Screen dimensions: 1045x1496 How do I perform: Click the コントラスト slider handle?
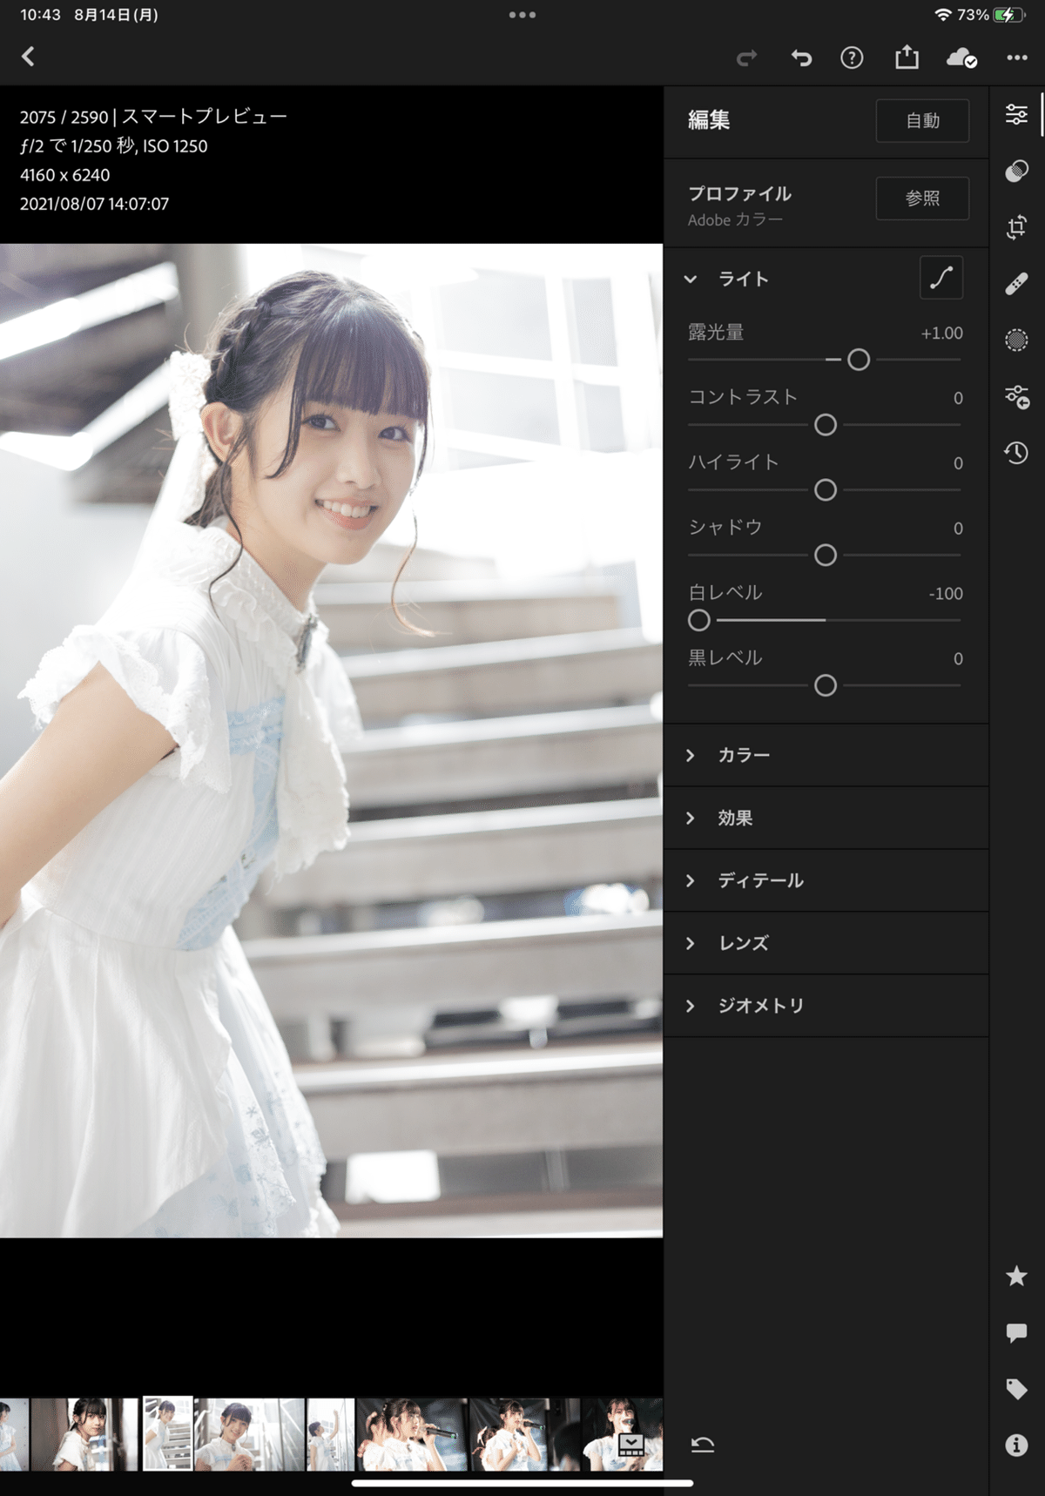(826, 425)
